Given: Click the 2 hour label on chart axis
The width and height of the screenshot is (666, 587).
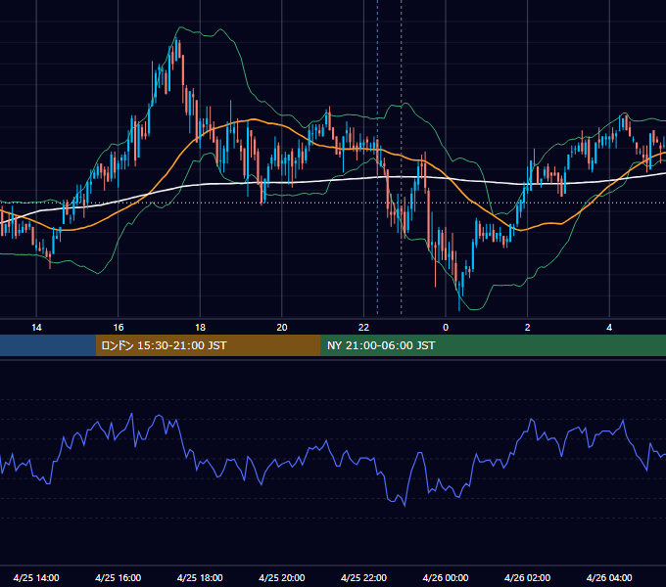Looking at the screenshot, I should pos(528,328).
